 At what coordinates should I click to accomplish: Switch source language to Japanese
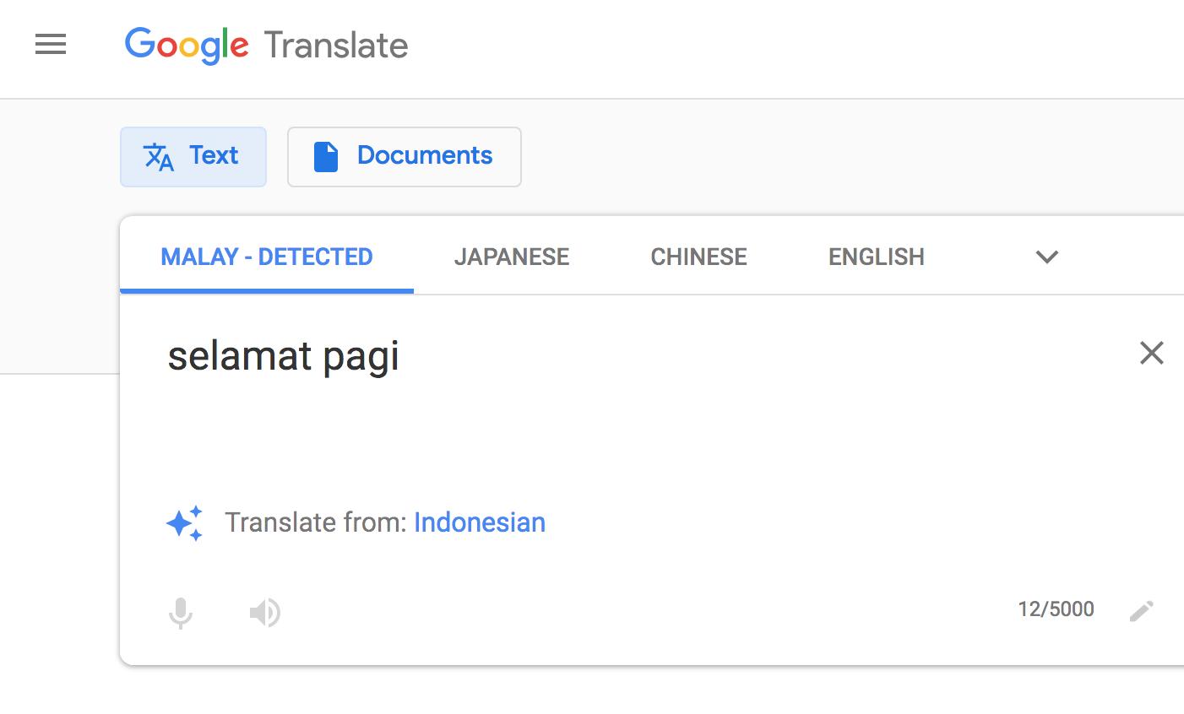coord(512,257)
